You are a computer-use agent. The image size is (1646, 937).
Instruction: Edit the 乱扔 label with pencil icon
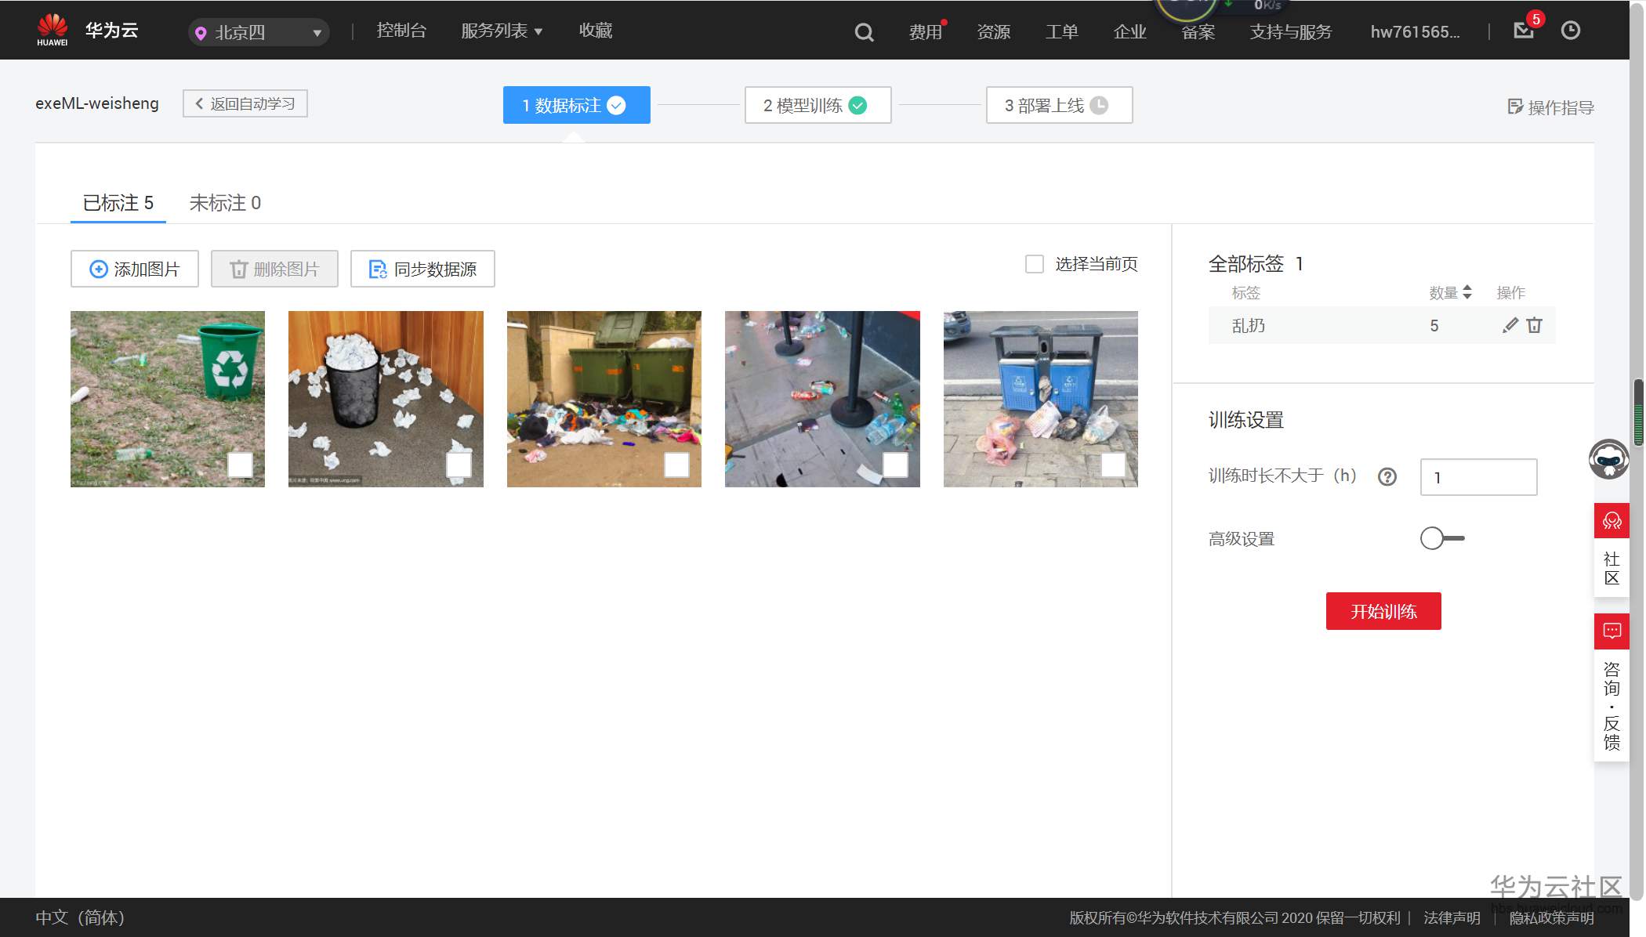click(1510, 325)
